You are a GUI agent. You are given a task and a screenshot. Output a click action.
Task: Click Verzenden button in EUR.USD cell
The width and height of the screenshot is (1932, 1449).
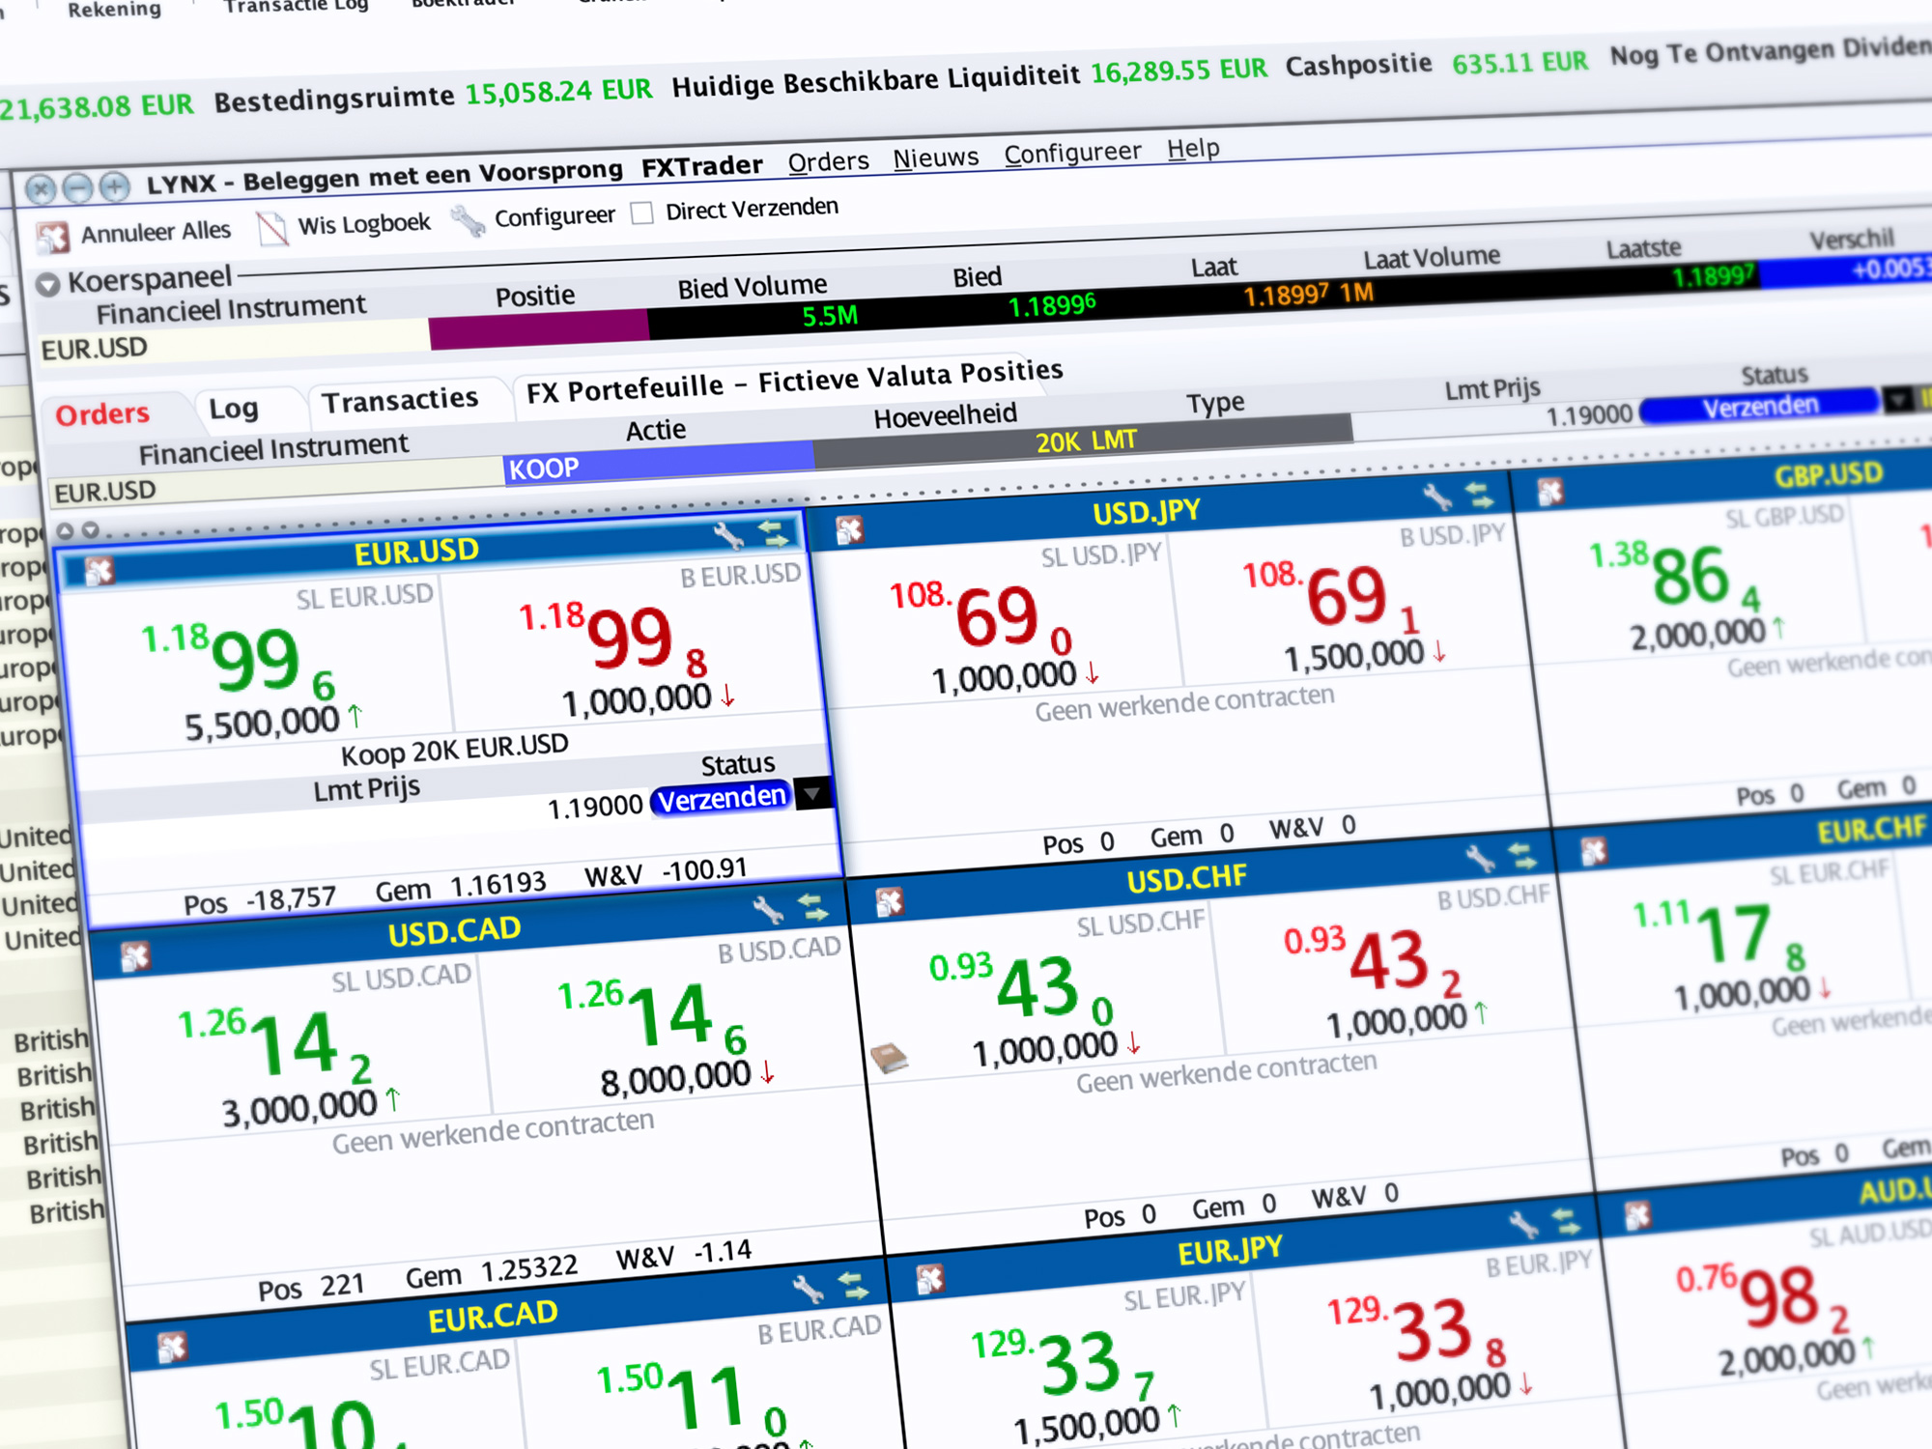722,798
